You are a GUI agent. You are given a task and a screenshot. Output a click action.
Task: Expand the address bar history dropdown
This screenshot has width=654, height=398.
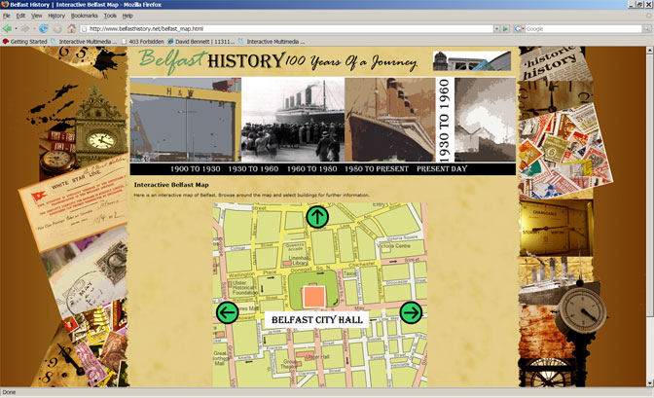click(496, 29)
